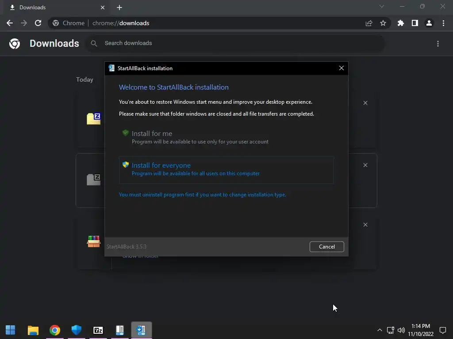Open File Explorer from taskbar
The height and width of the screenshot is (339, 453).
tap(33, 330)
